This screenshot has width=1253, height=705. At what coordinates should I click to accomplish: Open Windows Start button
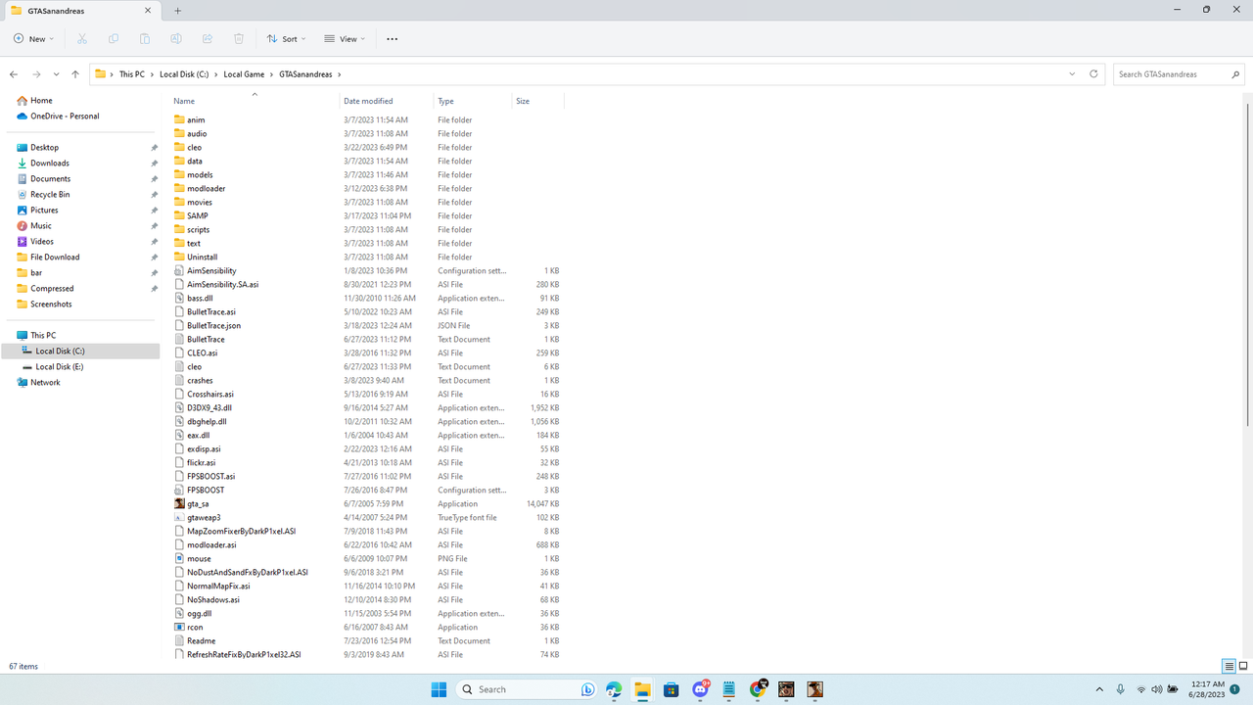tap(439, 689)
